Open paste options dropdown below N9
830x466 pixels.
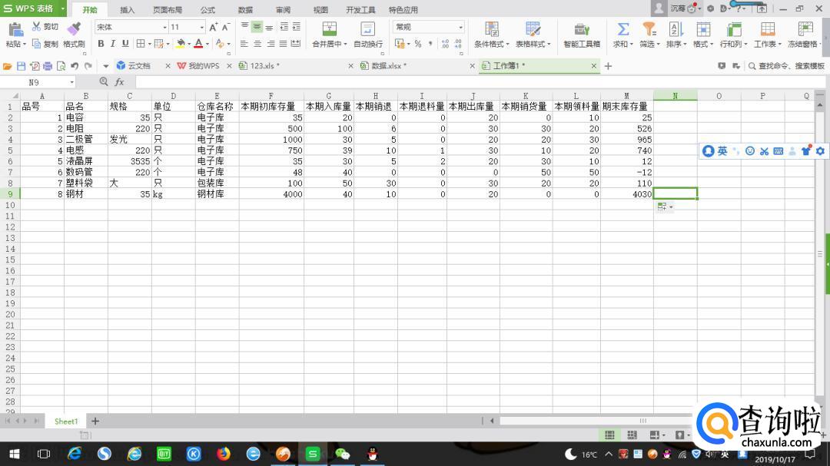[x=665, y=207]
